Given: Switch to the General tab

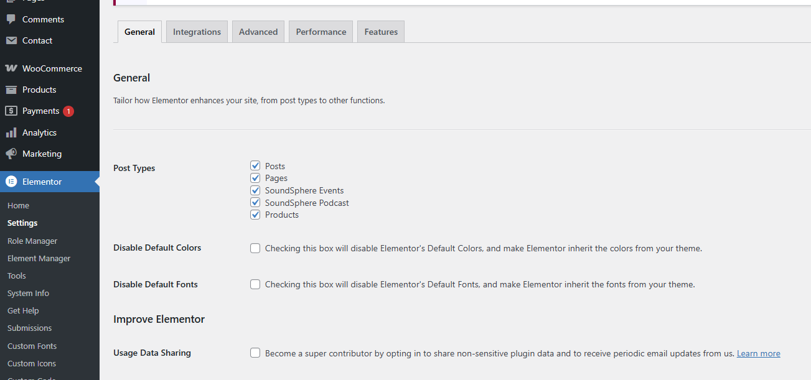Looking at the screenshot, I should (x=139, y=32).
